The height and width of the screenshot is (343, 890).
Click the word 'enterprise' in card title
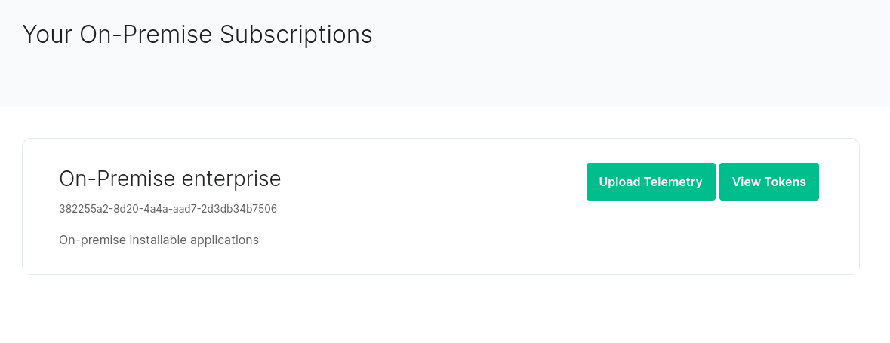232,179
